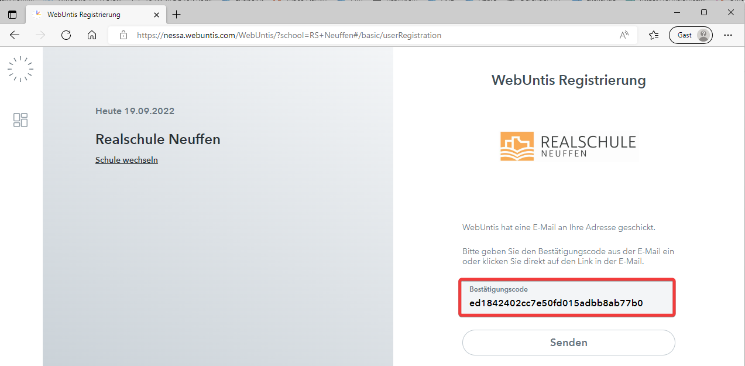Add a new browser tab
Image resolution: width=745 pixels, height=366 pixels.
click(x=177, y=15)
